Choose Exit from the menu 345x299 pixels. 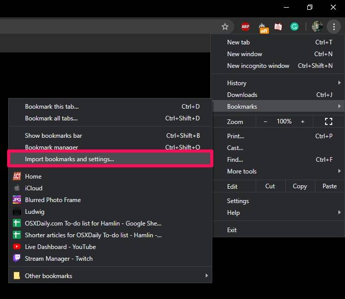[x=279, y=230]
